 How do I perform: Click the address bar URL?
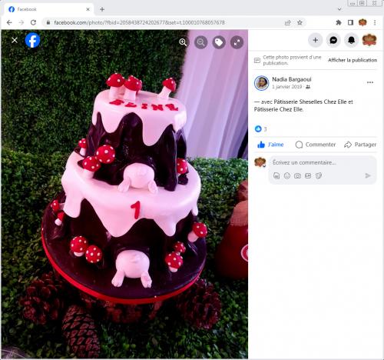tap(140, 22)
